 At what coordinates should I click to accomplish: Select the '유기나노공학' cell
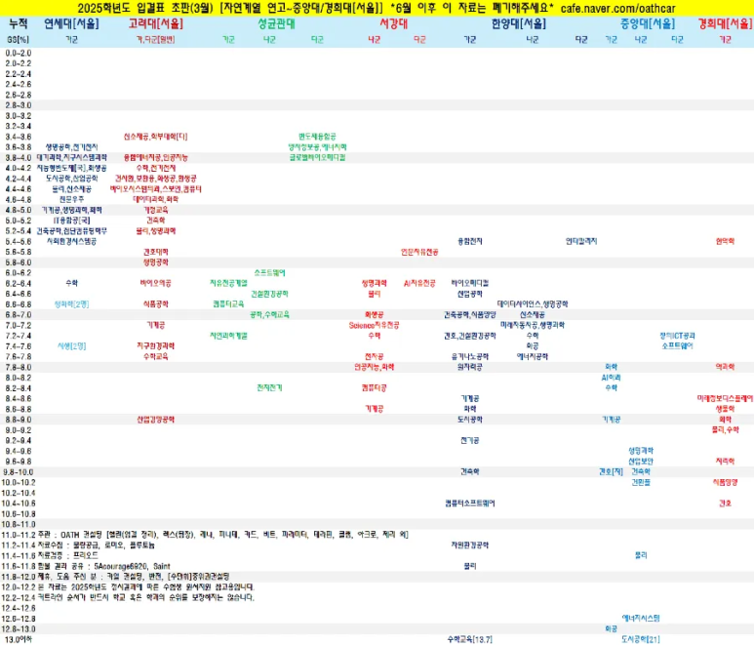coord(470,356)
